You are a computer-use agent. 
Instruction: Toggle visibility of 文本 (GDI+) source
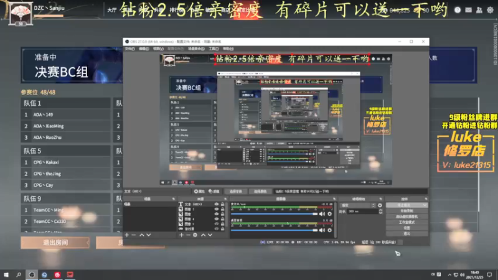pos(217,204)
